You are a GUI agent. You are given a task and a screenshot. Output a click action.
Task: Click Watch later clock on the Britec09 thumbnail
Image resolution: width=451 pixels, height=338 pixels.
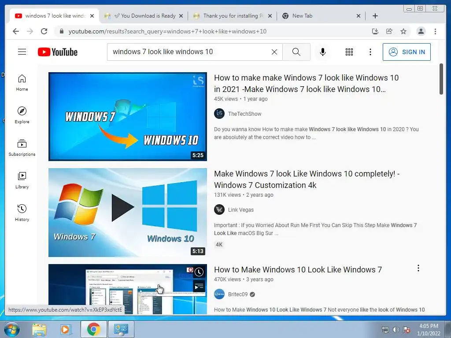click(x=199, y=272)
